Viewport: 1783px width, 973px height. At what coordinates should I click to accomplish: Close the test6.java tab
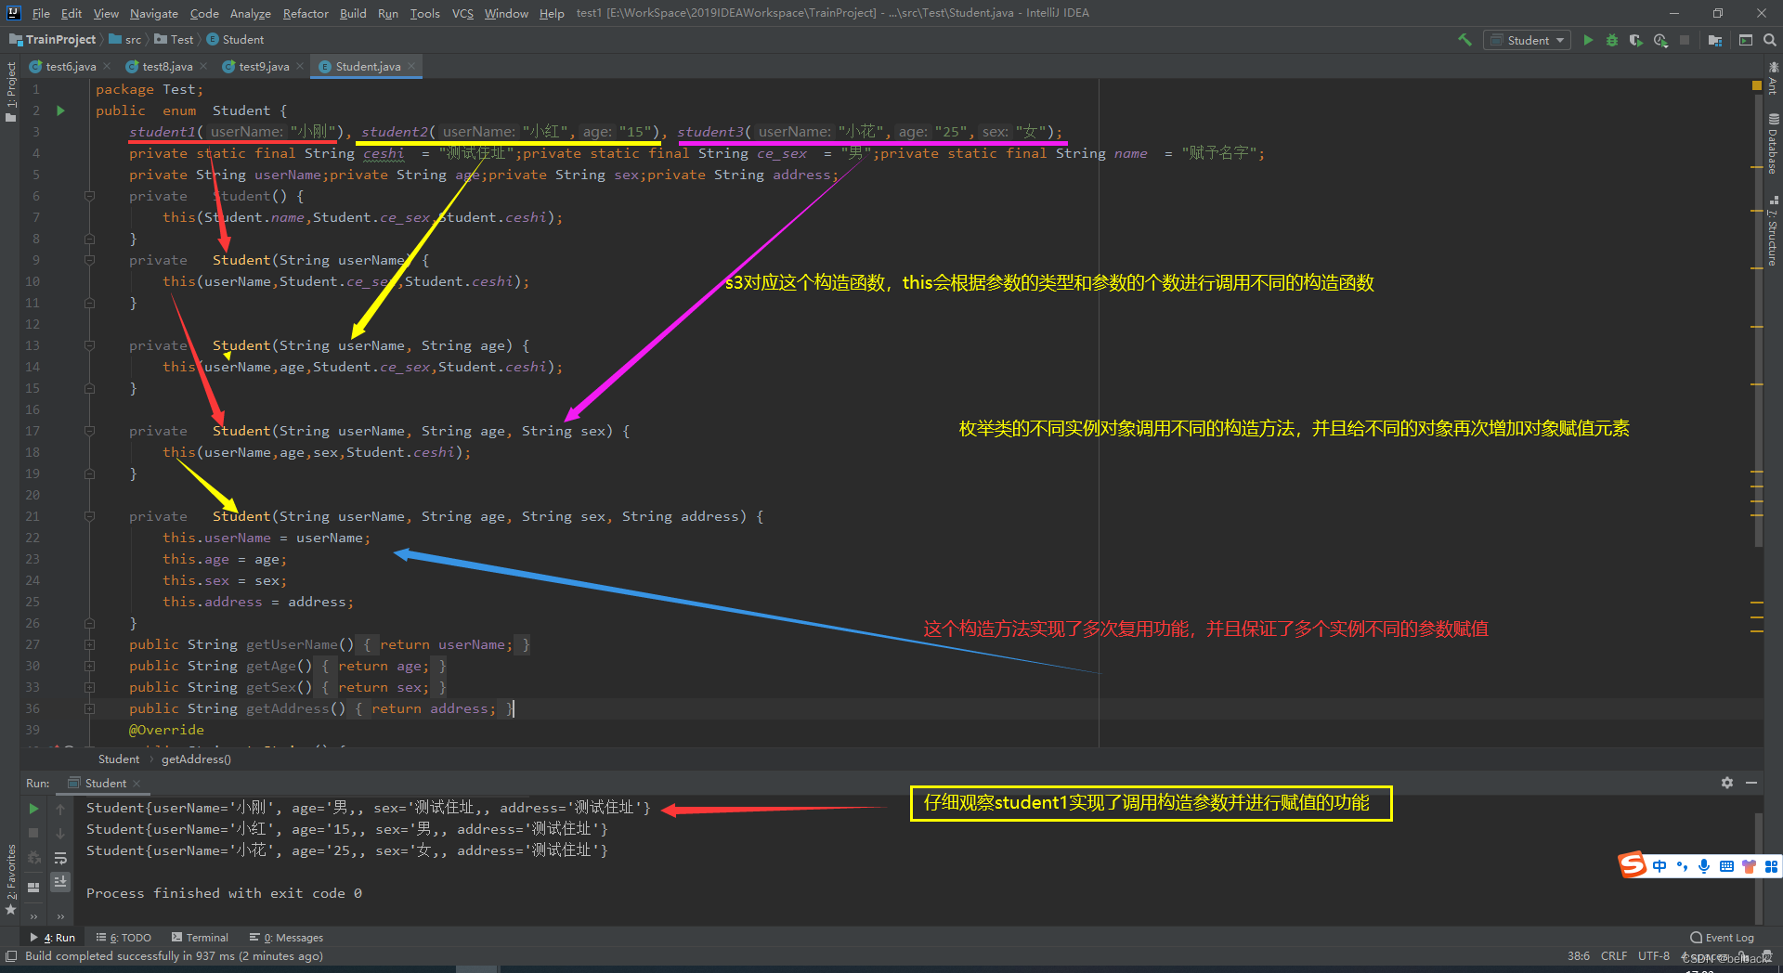tap(107, 66)
